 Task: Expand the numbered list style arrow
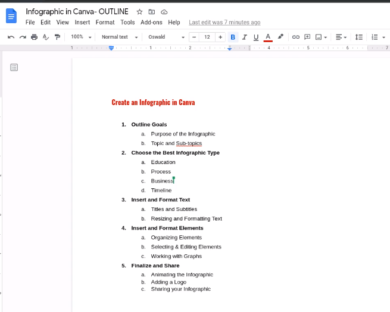coord(384,37)
